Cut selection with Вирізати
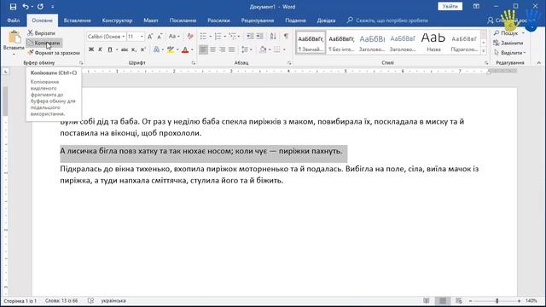The height and width of the screenshot is (307, 546). [x=41, y=33]
